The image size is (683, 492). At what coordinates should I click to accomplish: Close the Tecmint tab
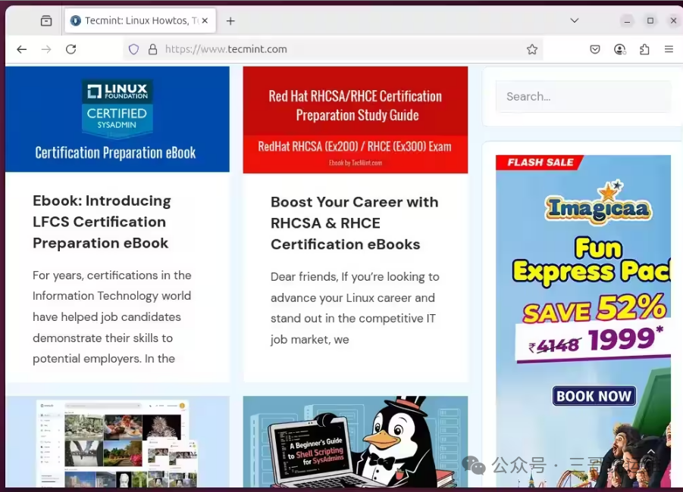pyautogui.click(x=205, y=21)
